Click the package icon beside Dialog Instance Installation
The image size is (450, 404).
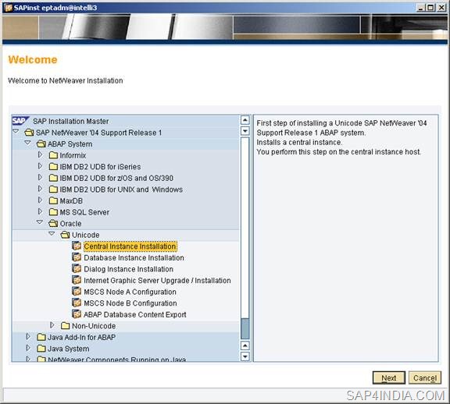(77, 269)
